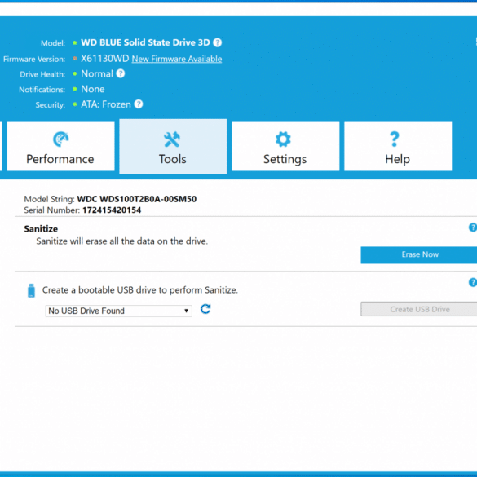Click the Sanitize heading
477x477 pixels.
(x=41, y=229)
